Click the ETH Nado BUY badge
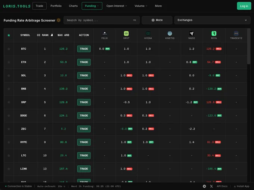The height and width of the screenshot is (190, 254). tap(195, 62)
